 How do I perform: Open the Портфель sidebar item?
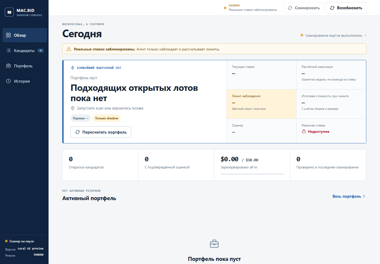pos(25,66)
